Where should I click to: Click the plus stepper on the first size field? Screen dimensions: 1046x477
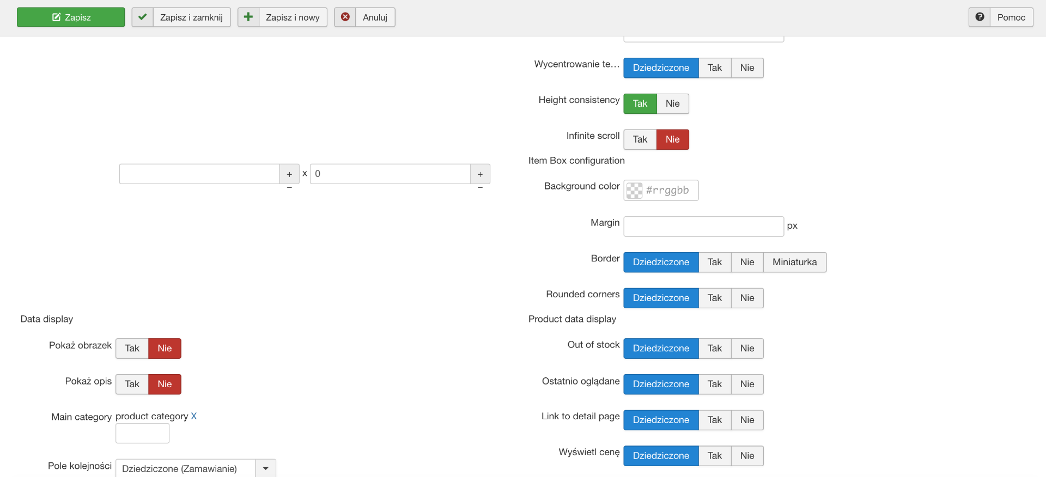coord(289,174)
